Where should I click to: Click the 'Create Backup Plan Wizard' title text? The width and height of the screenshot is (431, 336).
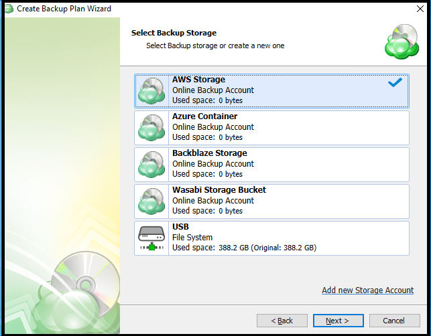[x=64, y=9]
